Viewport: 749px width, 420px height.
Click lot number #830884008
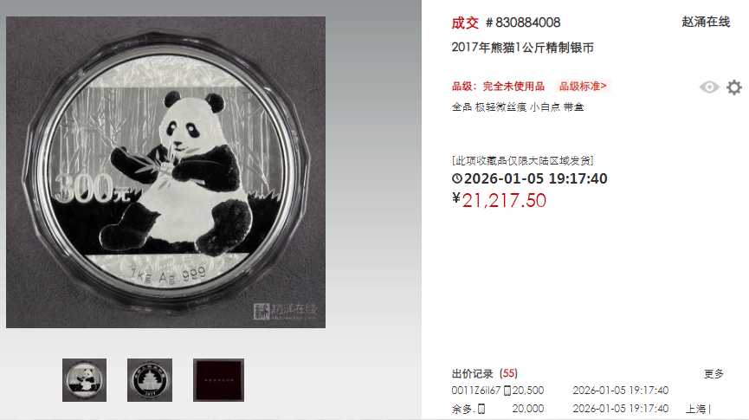523,23
